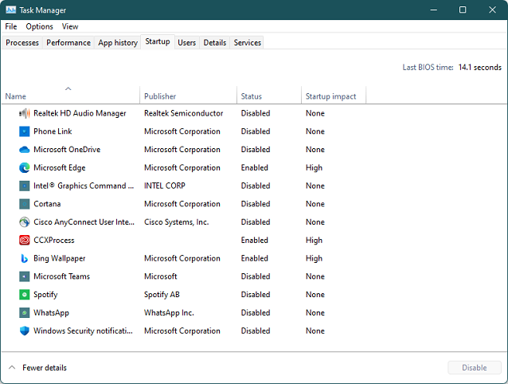The width and height of the screenshot is (508, 384).
Task: Click the Phone Link app icon
Action: click(x=25, y=131)
